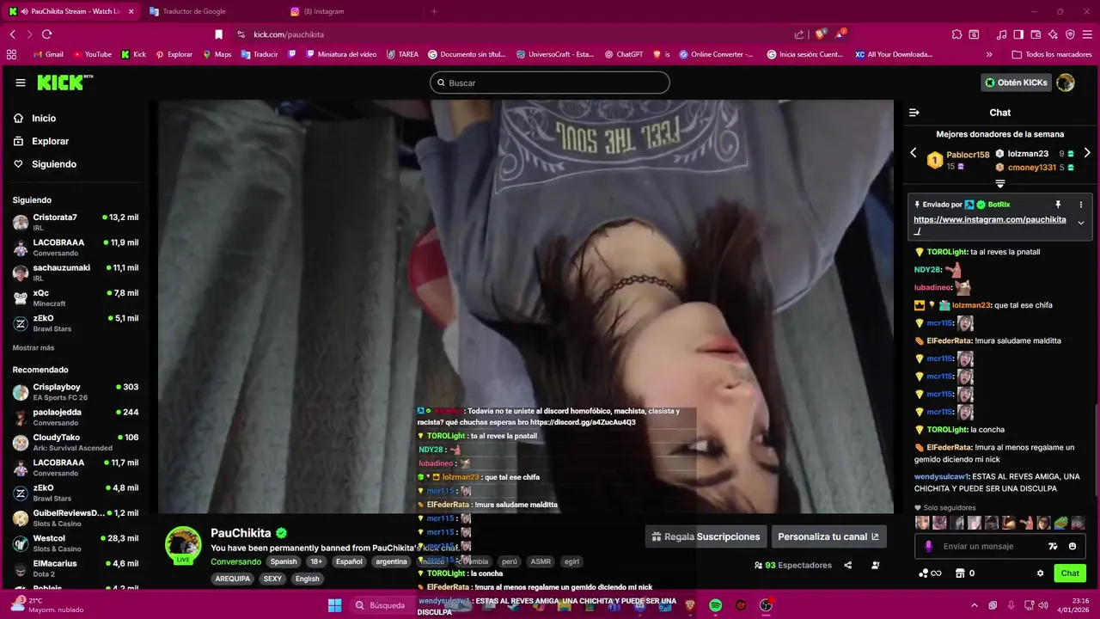Image resolution: width=1100 pixels, height=619 pixels.
Task: Open the Brave VPN shield icon
Action: click(1070, 34)
